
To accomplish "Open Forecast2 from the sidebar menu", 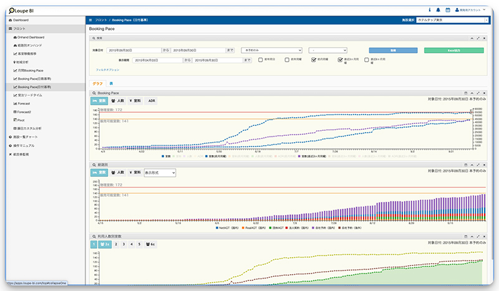I will (24, 112).
